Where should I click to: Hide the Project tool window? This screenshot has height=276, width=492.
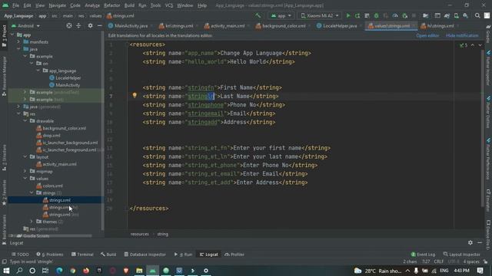click(99, 25)
